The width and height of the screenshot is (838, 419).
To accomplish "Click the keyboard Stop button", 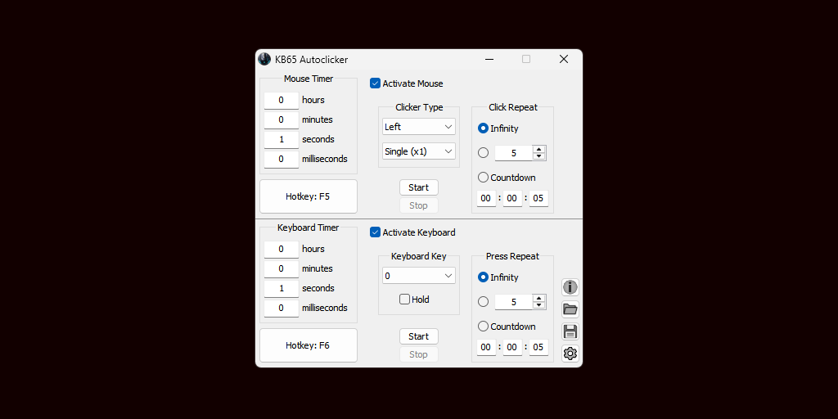I will click(x=418, y=354).
